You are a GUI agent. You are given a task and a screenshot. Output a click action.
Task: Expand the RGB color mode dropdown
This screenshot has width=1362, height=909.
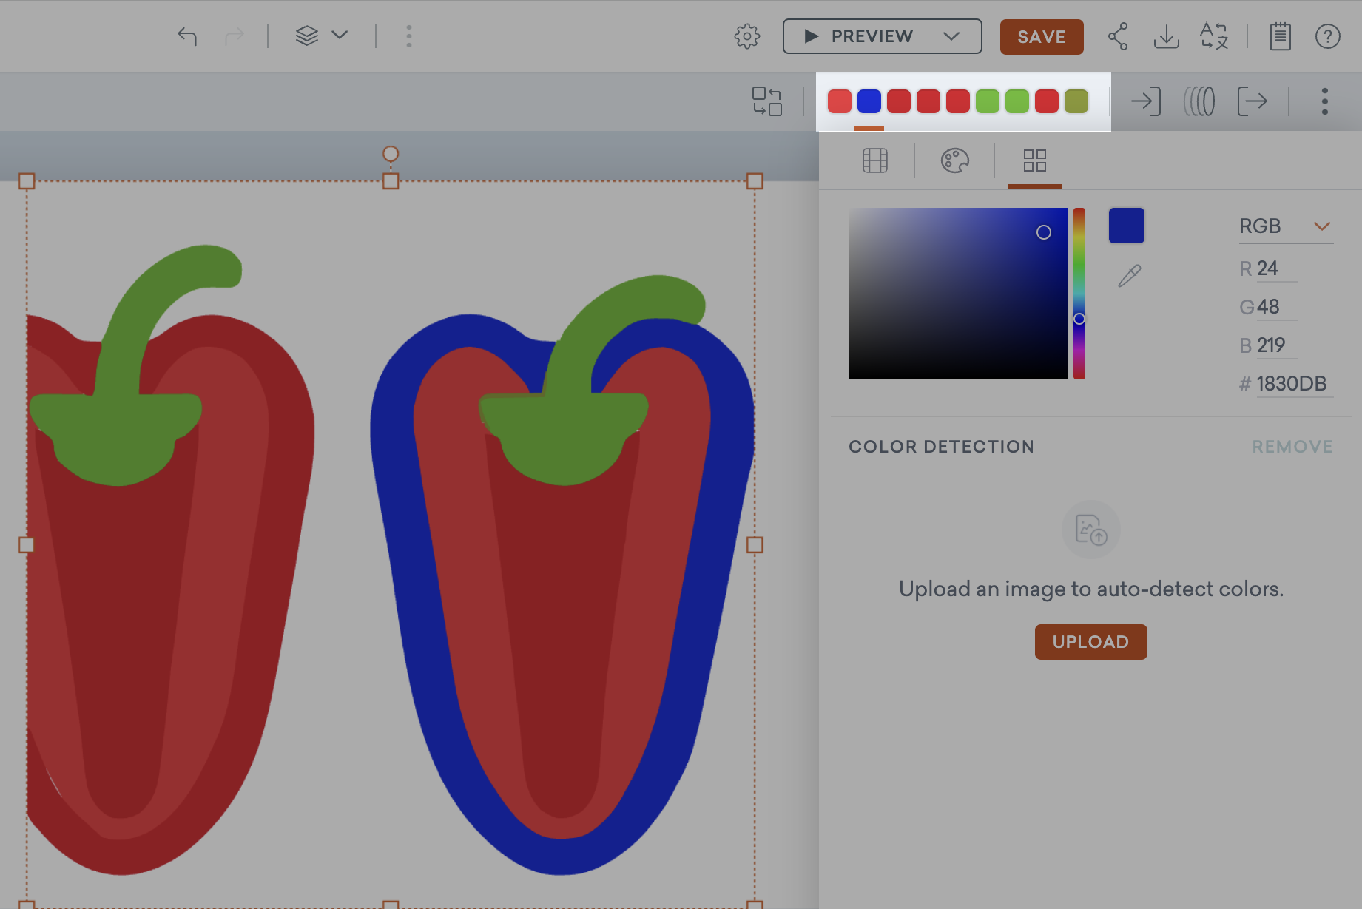point(1321,226)
